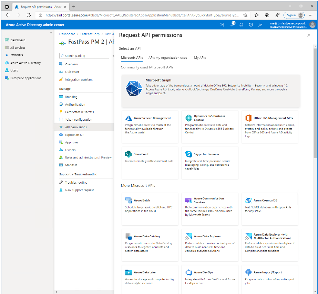Open Certificates & secrets menu item

point(79,112)
